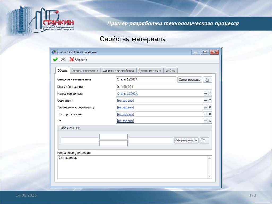Image resolution: width=272 pixels, height=204 pixels.
Task: Maximize the Свойства window
Action: point(205,52)
